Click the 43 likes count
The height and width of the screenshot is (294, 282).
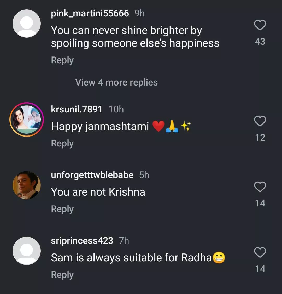[x=260, y=42]
